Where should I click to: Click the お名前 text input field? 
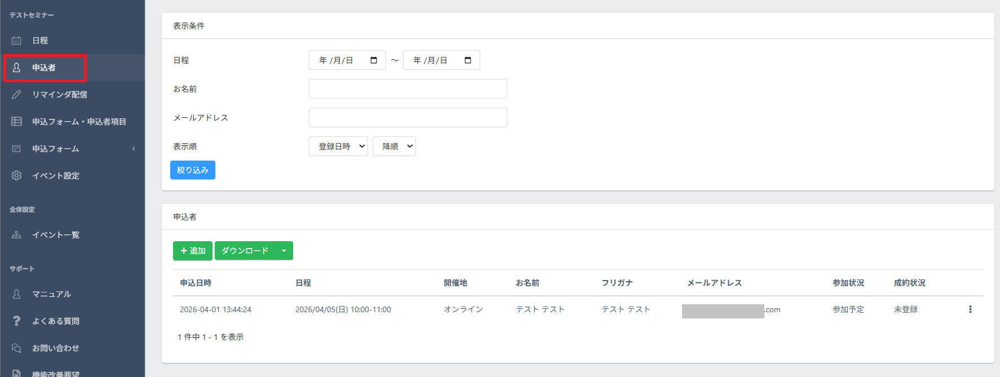tap(408, 89)
